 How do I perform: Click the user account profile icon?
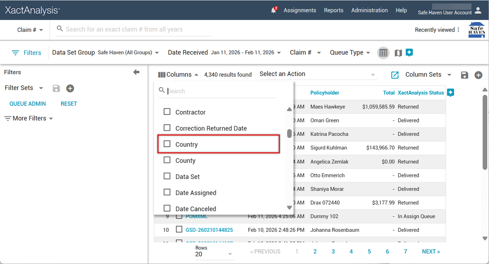478,11
